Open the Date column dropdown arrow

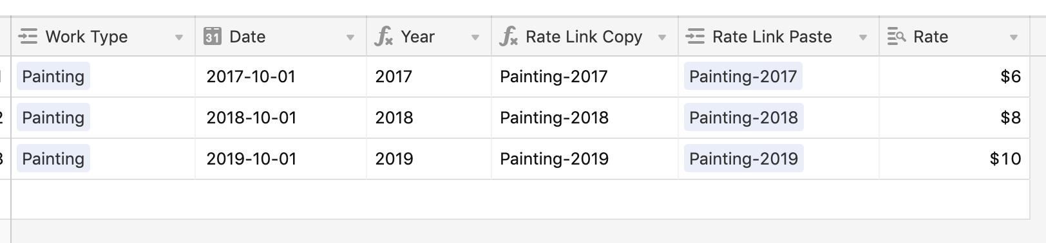[x=350, y=38]
